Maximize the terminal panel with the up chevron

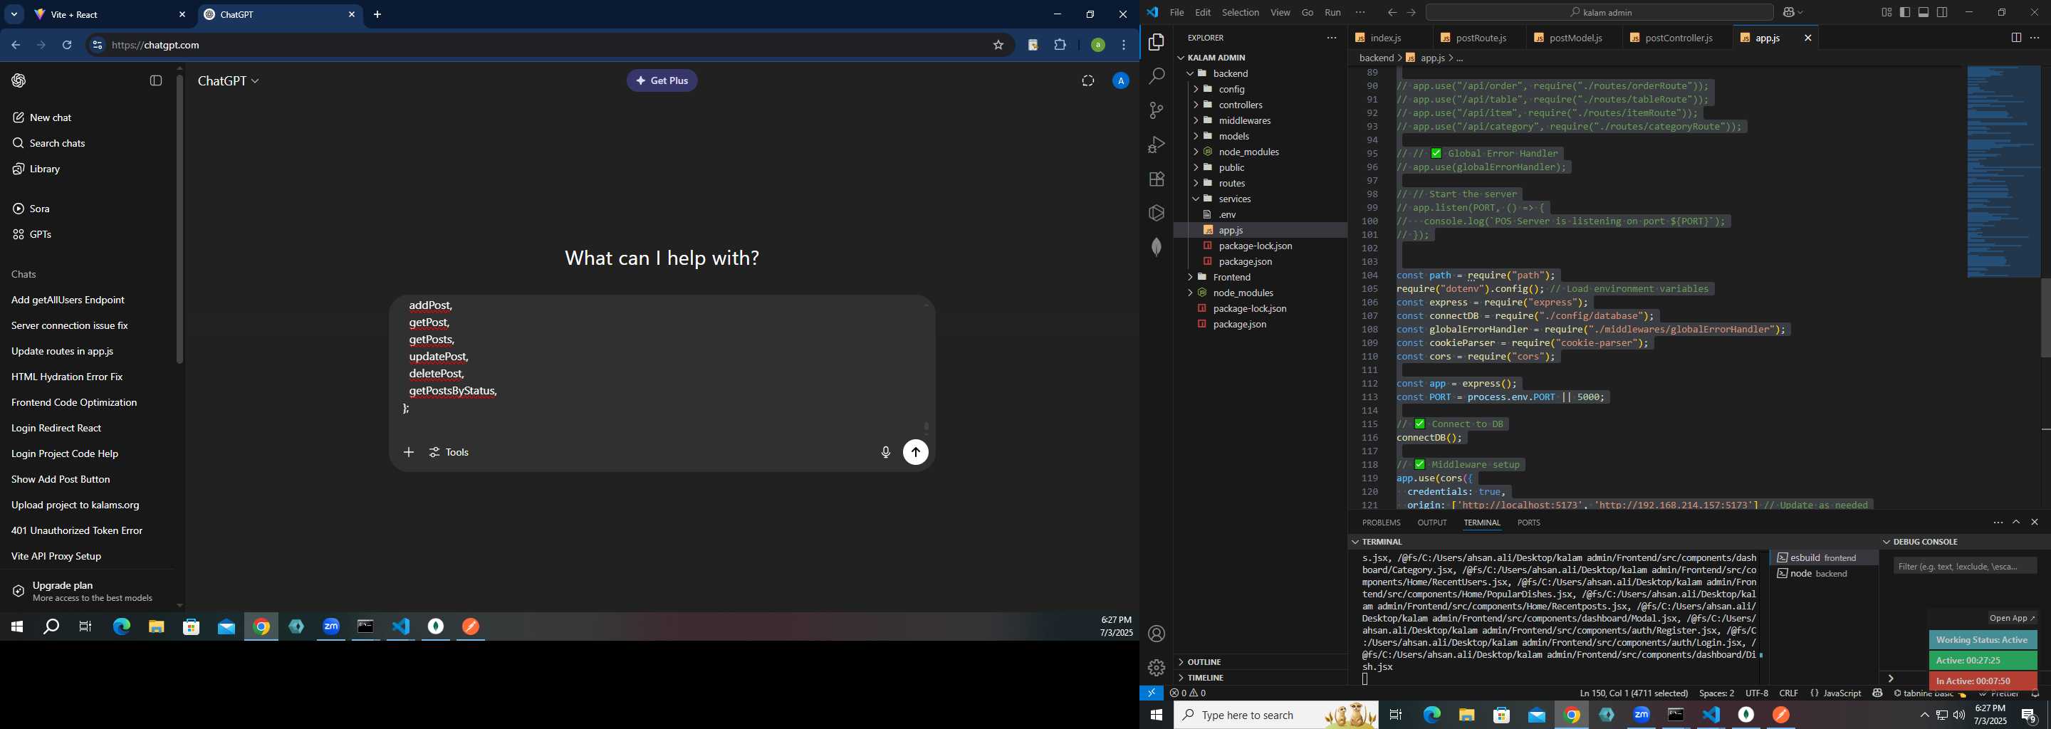point(2016,522)
